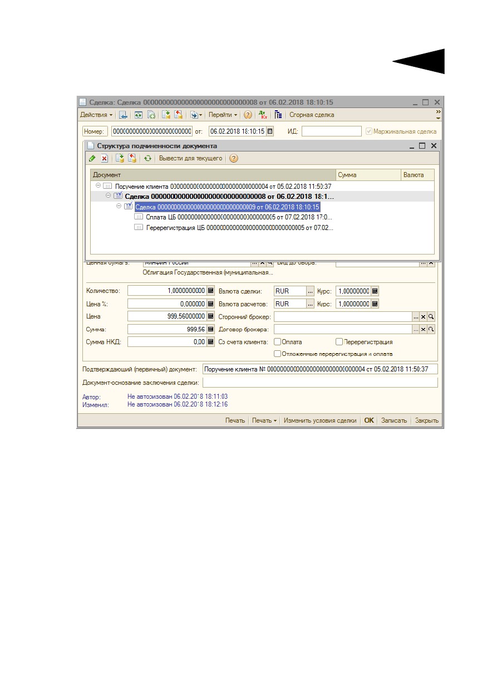Open calculator for Количество field
This screenshot has width=487, height=690.
[210, 291]
